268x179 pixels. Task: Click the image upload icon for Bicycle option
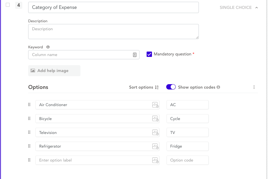tap(155, 119)
